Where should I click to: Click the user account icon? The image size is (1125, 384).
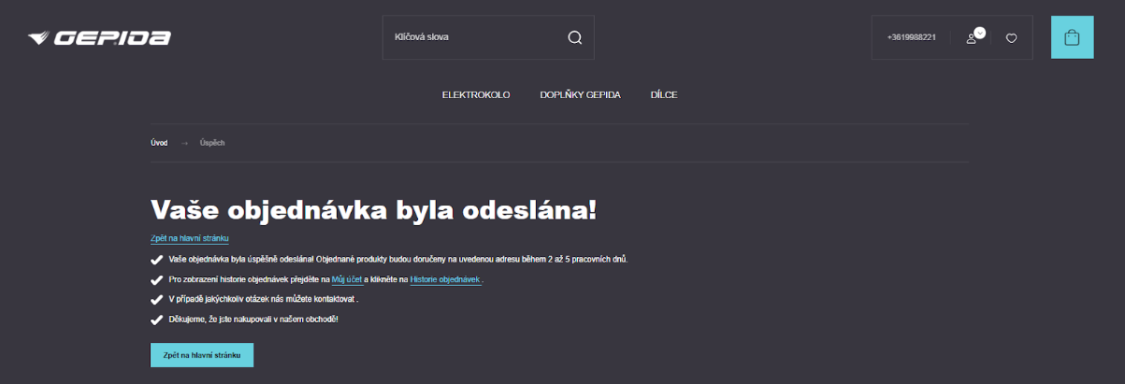pos(972,38)
